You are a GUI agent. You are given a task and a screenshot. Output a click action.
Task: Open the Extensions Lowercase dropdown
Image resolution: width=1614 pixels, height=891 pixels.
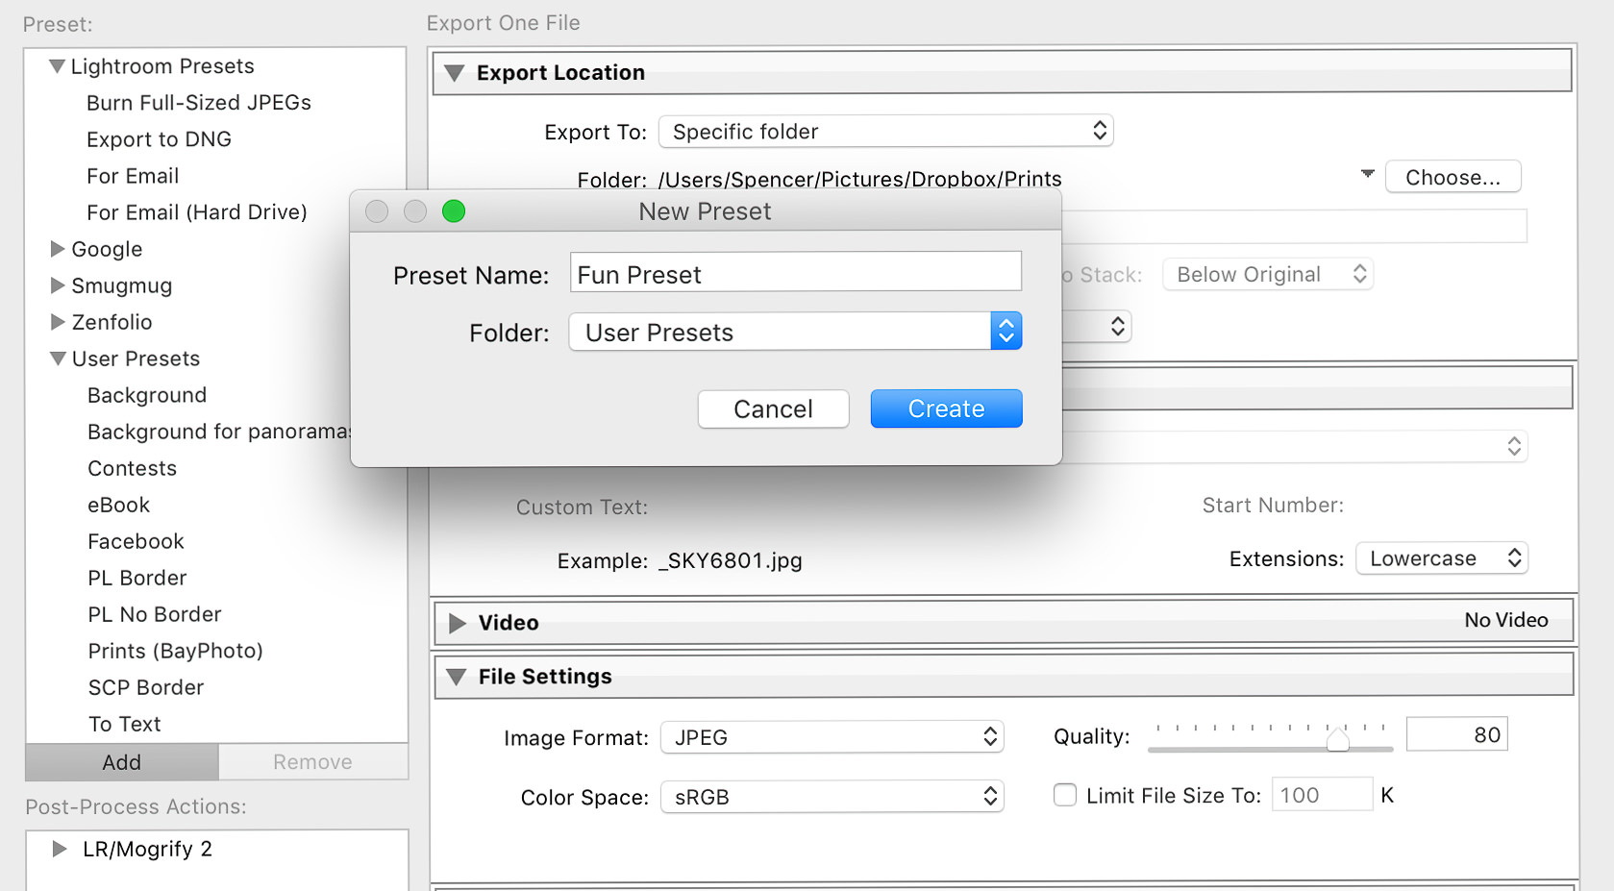(1441, 558)
